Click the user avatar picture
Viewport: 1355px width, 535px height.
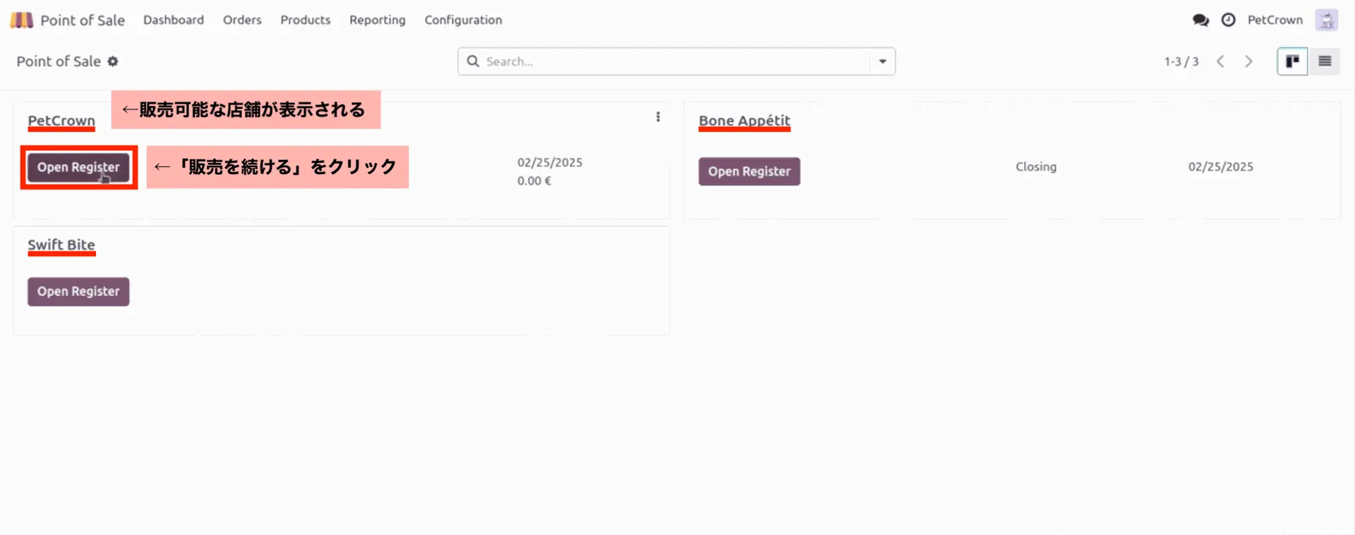[1326, 20]
